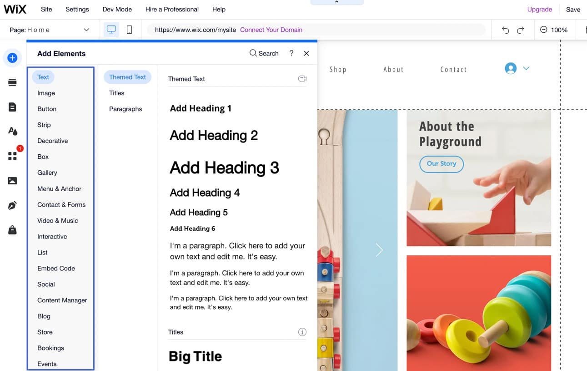Click the undo arrow in the top bar
The image size is (587, 371).
click(x=506, y=29)
